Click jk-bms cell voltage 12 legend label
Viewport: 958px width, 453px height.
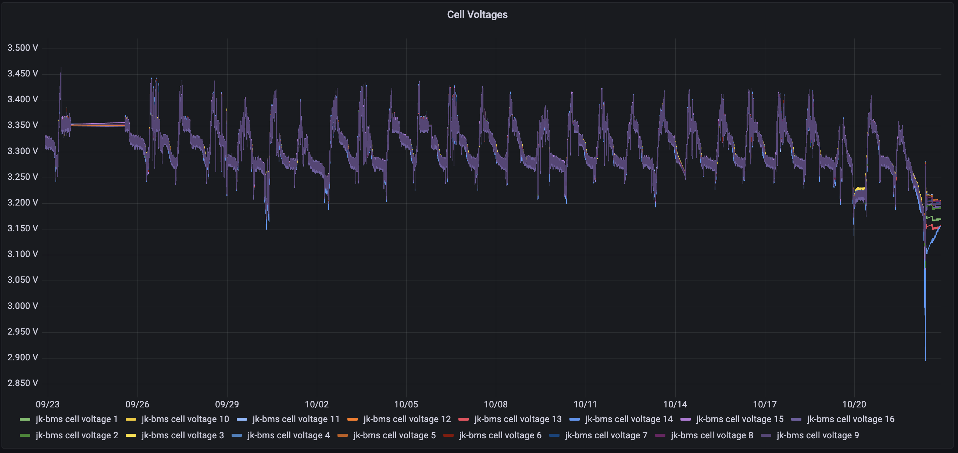(x=407, y=419)
